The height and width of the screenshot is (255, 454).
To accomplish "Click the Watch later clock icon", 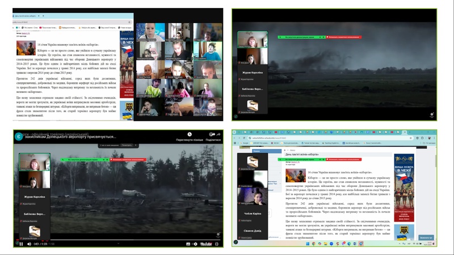I will (x=190, y=134).
